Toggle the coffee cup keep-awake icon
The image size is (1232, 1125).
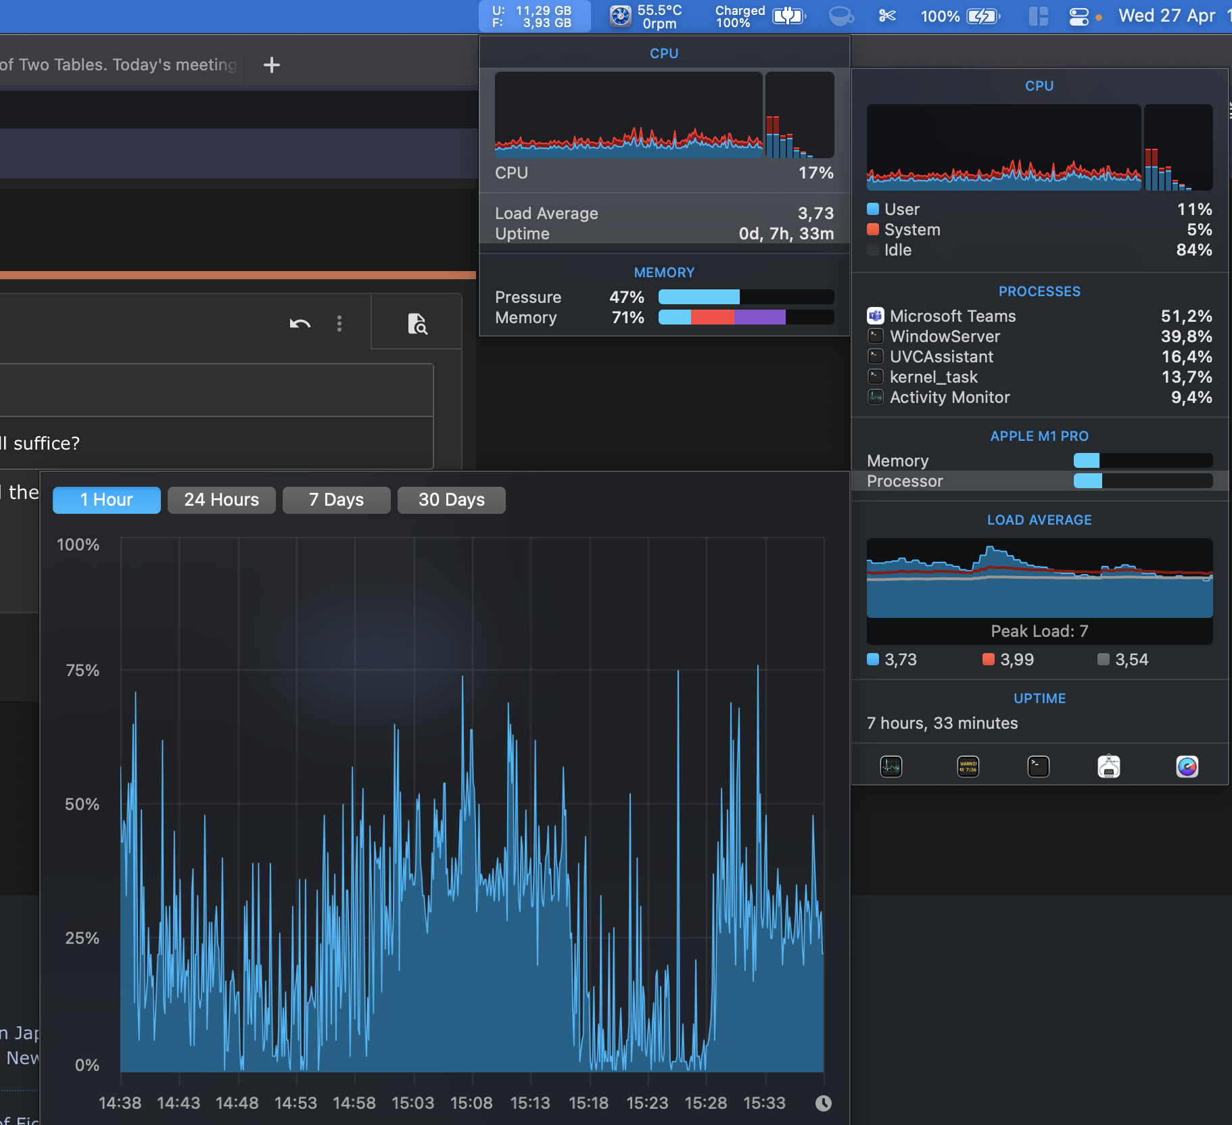pyautogui.click(x=840, y=16)
